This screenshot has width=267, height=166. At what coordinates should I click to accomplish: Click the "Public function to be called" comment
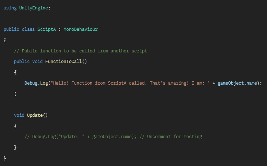80,51
